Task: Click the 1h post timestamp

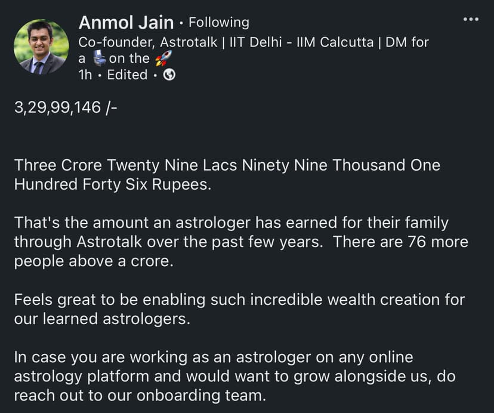Action: (86, 75)
